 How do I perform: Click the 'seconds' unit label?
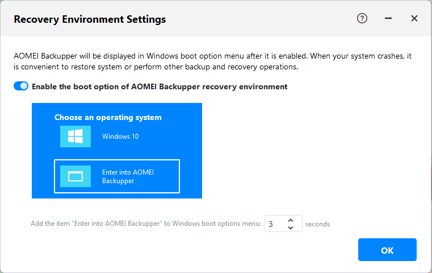pyautogui.click(x=317, y=224)
